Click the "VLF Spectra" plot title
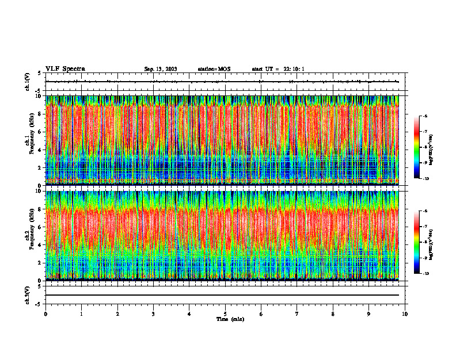 [x=65, y=69]
